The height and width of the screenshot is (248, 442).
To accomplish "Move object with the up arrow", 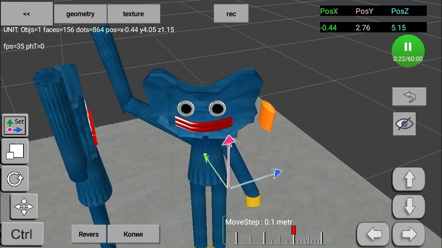I will (409, 179).
